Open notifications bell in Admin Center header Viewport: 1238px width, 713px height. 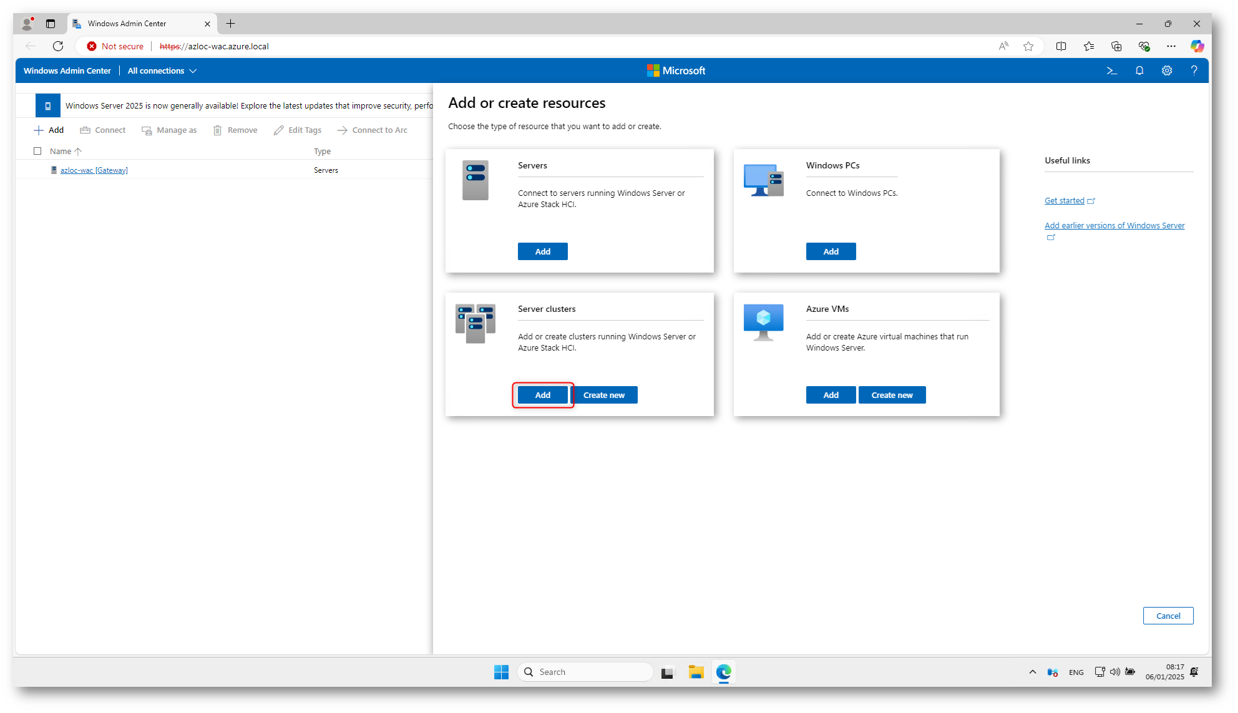(1139, 71)
